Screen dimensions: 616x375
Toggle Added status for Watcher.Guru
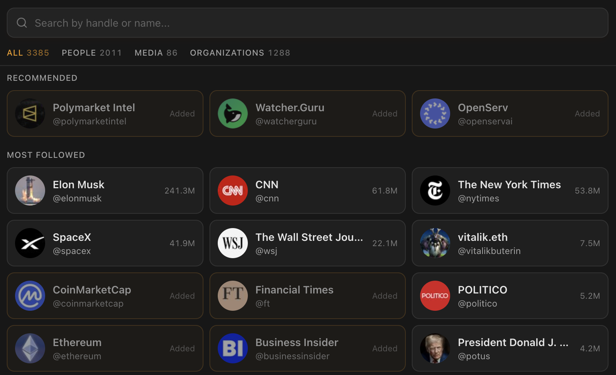[385, 113]
